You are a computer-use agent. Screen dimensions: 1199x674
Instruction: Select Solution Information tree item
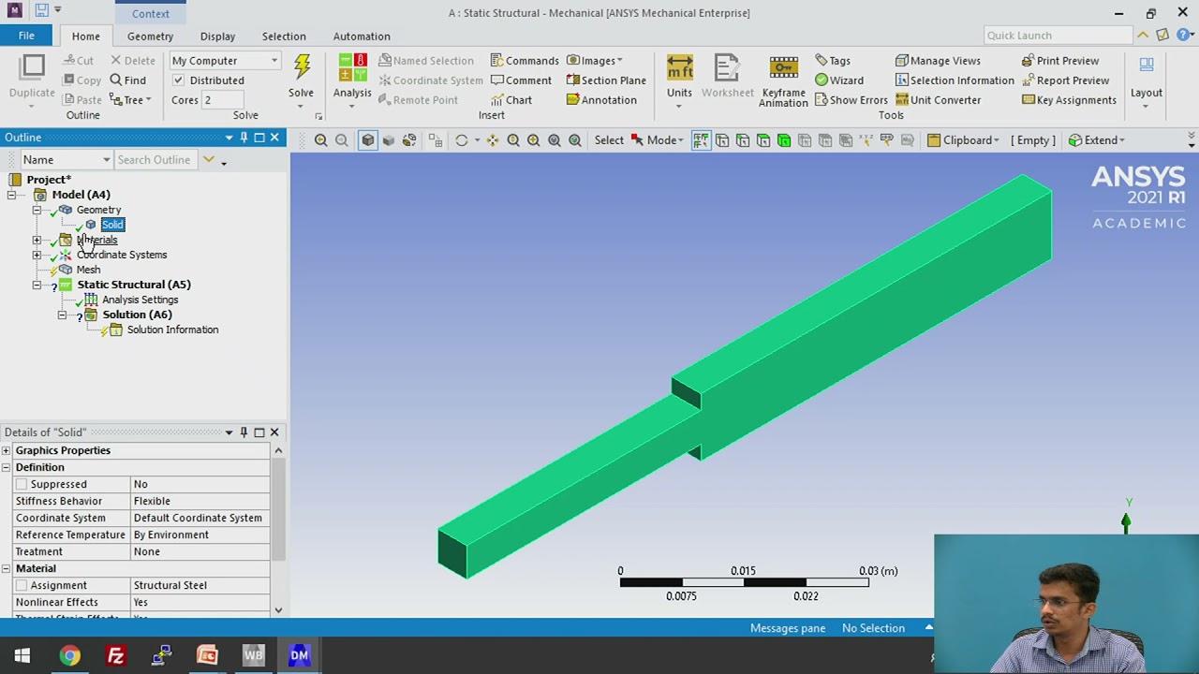pos(172,330)
